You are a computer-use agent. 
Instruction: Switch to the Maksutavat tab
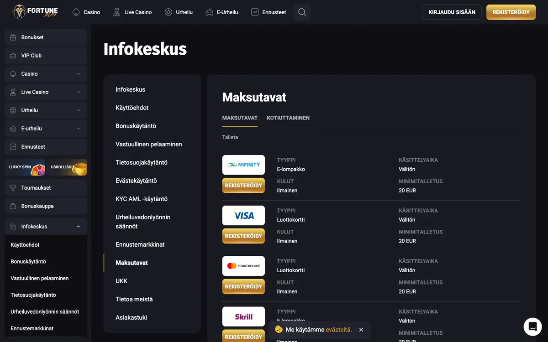[240, 118]
